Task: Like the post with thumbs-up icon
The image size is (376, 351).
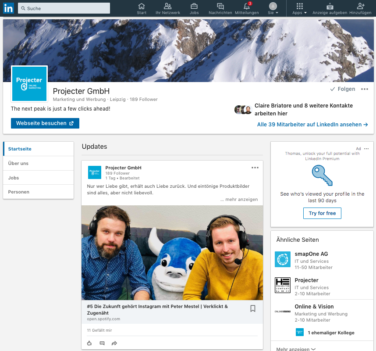Action: pos(89,343)
